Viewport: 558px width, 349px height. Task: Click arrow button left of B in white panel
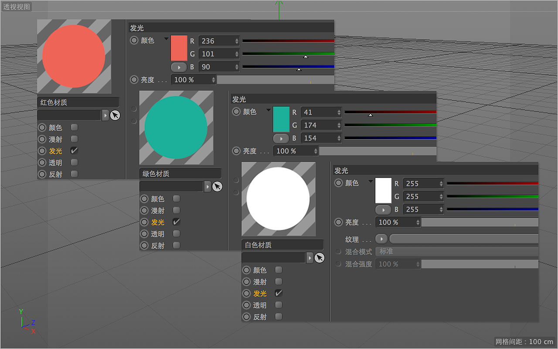coord(384,210)
